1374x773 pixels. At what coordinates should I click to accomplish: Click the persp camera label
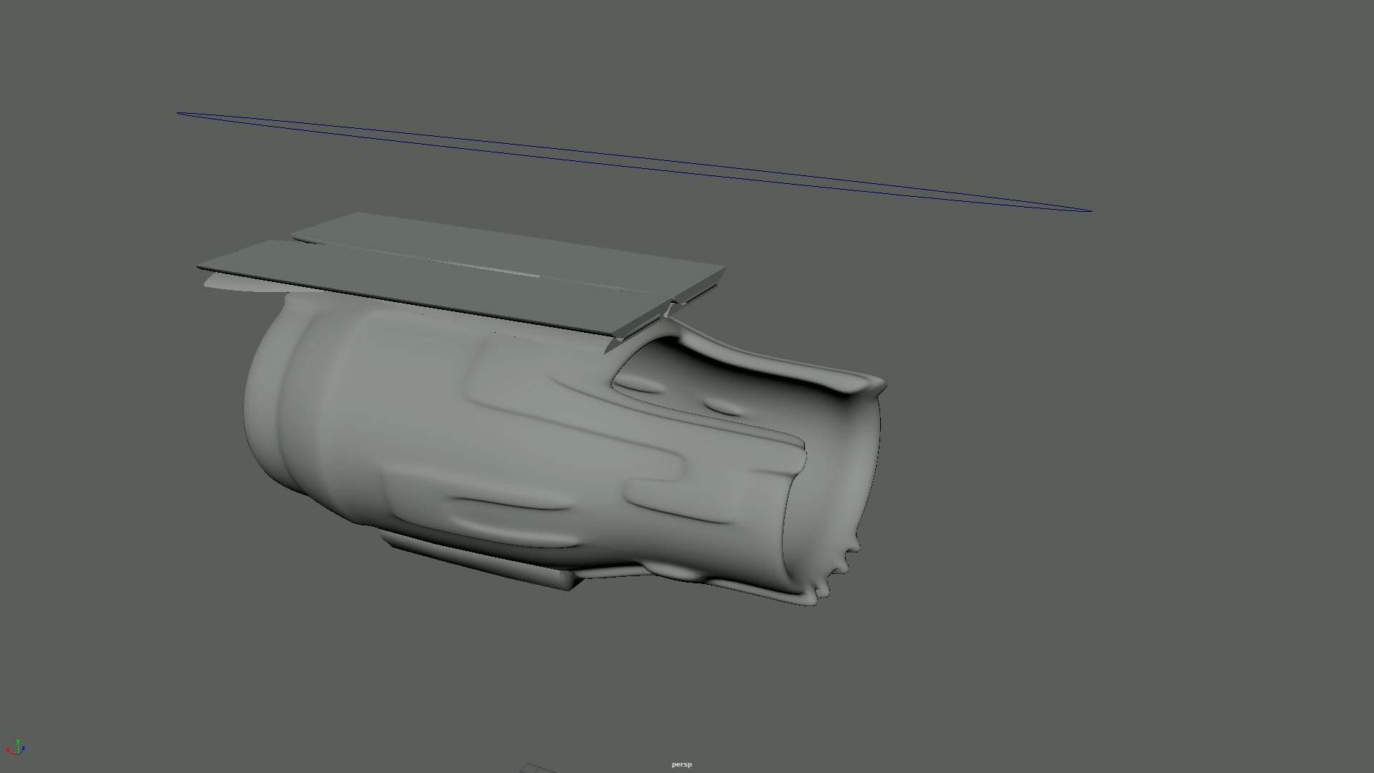[x=681, y=764]
